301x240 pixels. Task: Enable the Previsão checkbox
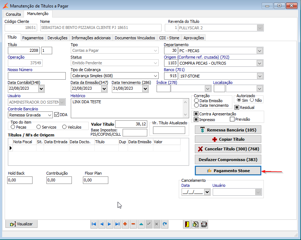click(232, 119)
